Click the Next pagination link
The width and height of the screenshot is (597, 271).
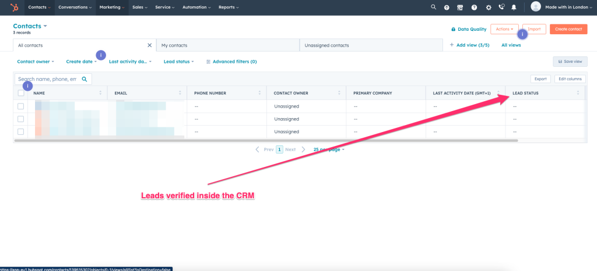pos(290,149)
